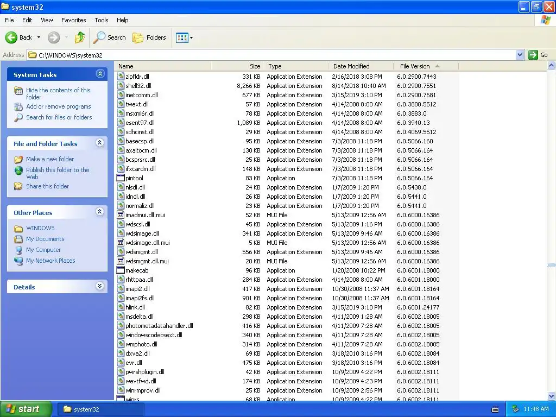Click the address bar path field
Image resolution: width=556 pixels, height=417 pixels.
(271, 55)
